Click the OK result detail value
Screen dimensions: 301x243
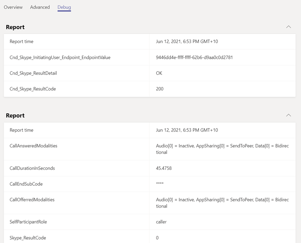click(x=159, y=73)
